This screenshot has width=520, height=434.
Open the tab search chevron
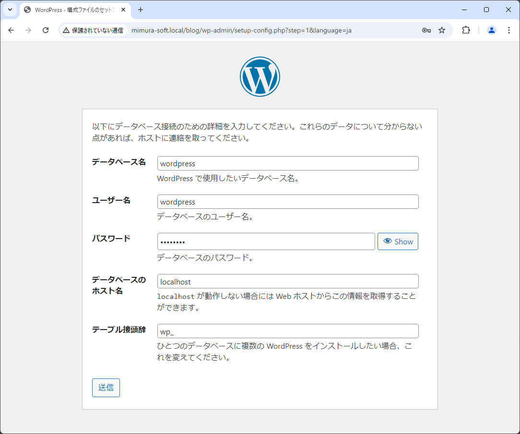tap(10, 10)
